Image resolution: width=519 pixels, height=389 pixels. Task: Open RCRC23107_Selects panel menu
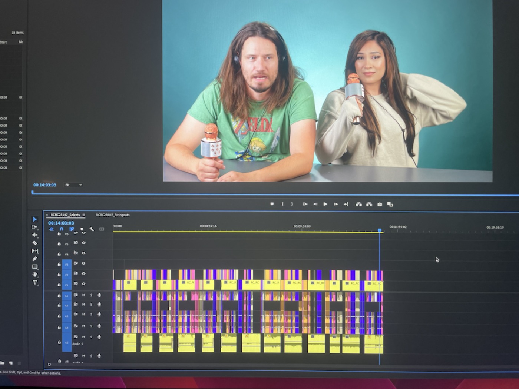point(84,215)
